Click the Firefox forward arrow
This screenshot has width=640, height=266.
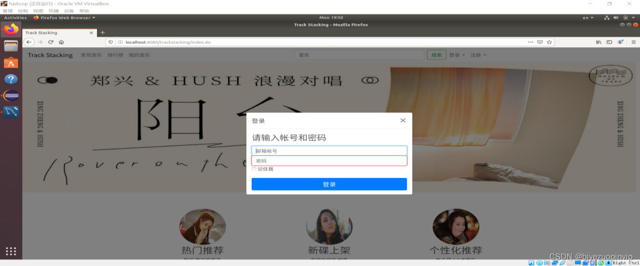click(40, 42)
